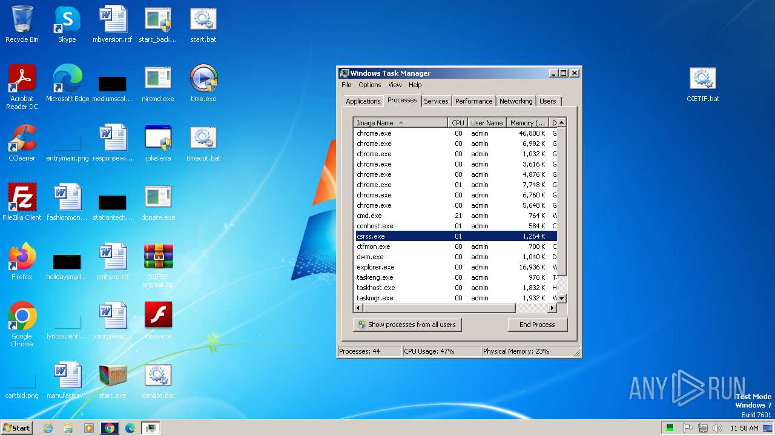The height and width of the screenshot is (436, 775).
Task: Click the horizontal scroll-left arrow
Action: click(x=359, y=308)
